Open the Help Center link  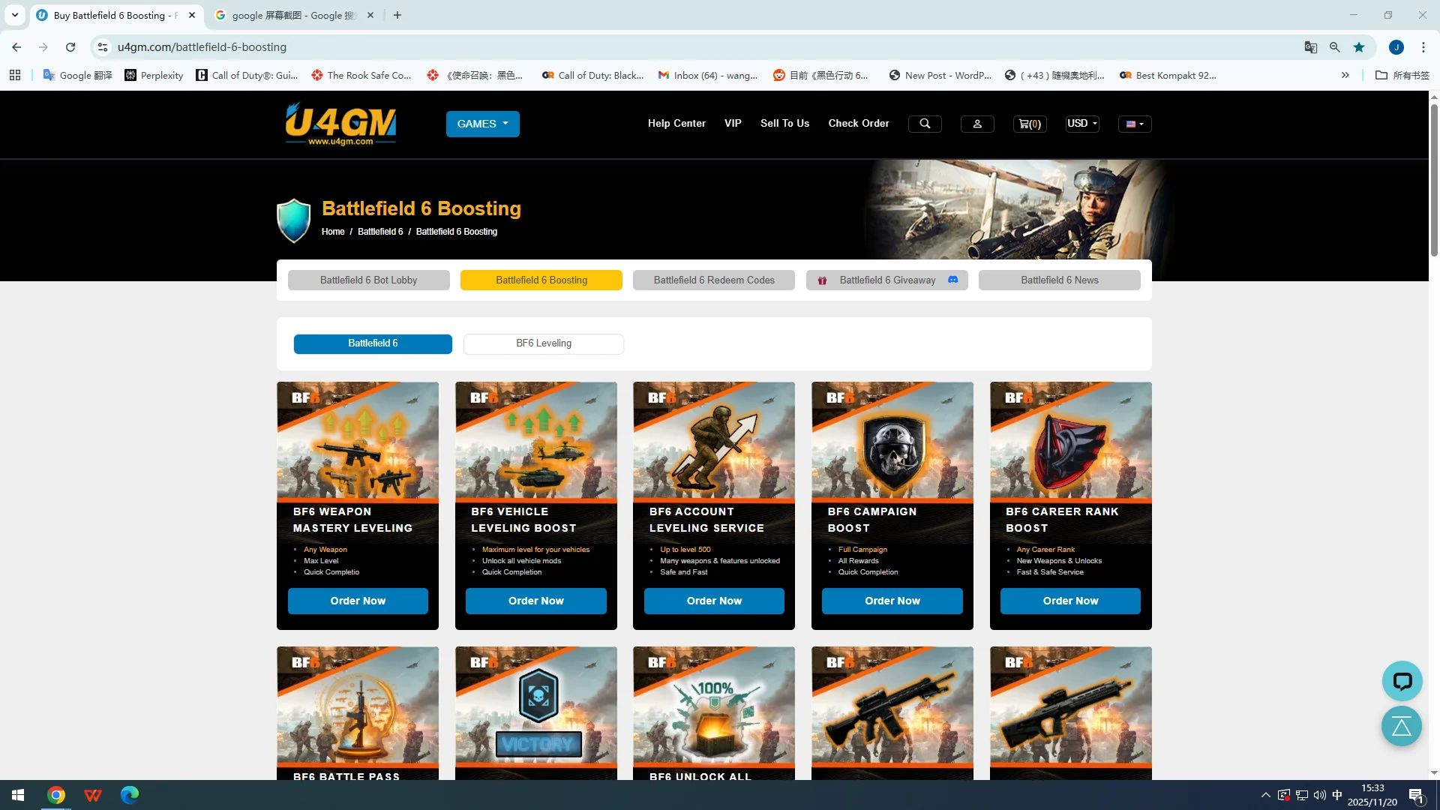point(676,124)
